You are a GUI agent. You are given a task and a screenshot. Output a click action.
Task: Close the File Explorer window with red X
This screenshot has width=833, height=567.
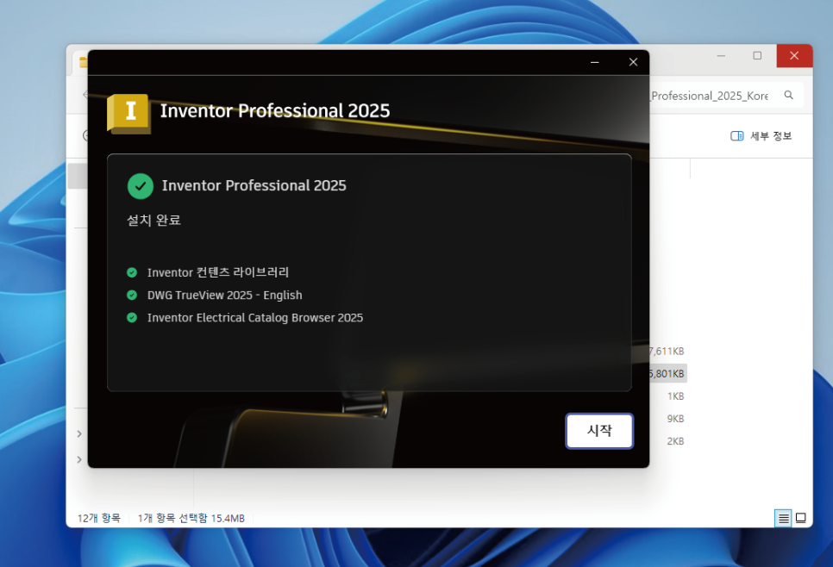pyautogui.click(x=794, y=56)
